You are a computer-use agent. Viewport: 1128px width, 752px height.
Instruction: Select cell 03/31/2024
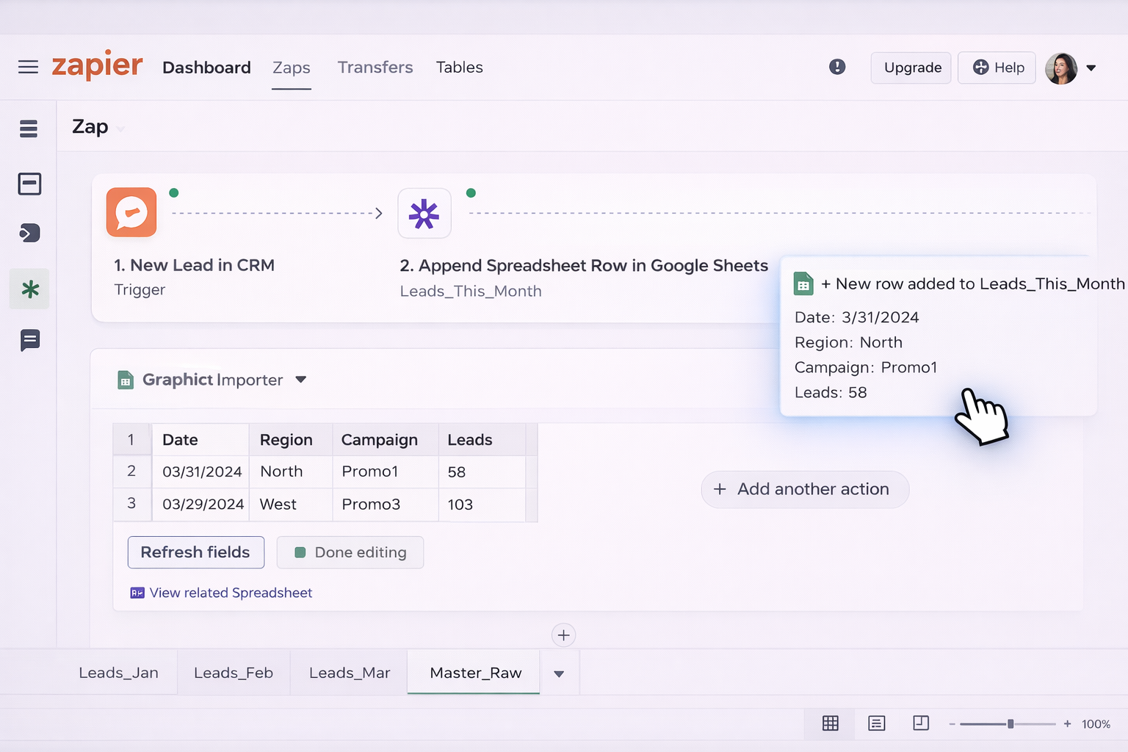click(200, 472)
